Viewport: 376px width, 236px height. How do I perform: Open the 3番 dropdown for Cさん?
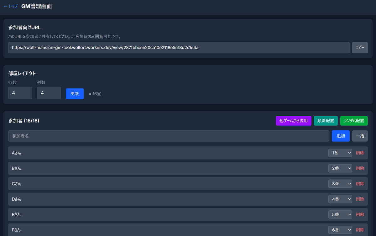(x=340, y=184)
